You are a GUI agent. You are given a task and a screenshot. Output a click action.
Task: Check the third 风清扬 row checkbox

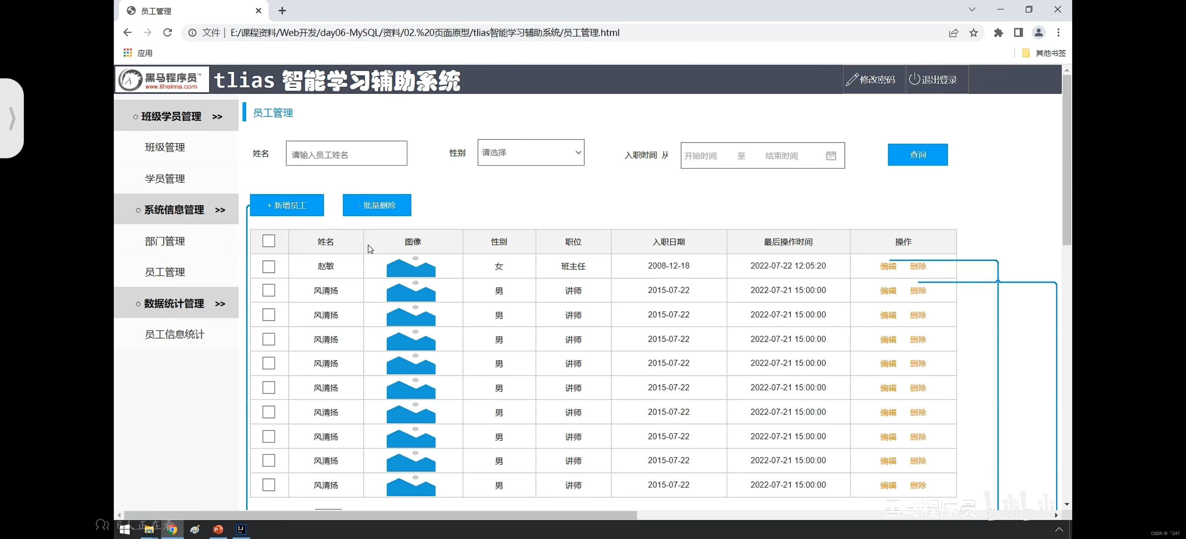[x=268, y=339]
